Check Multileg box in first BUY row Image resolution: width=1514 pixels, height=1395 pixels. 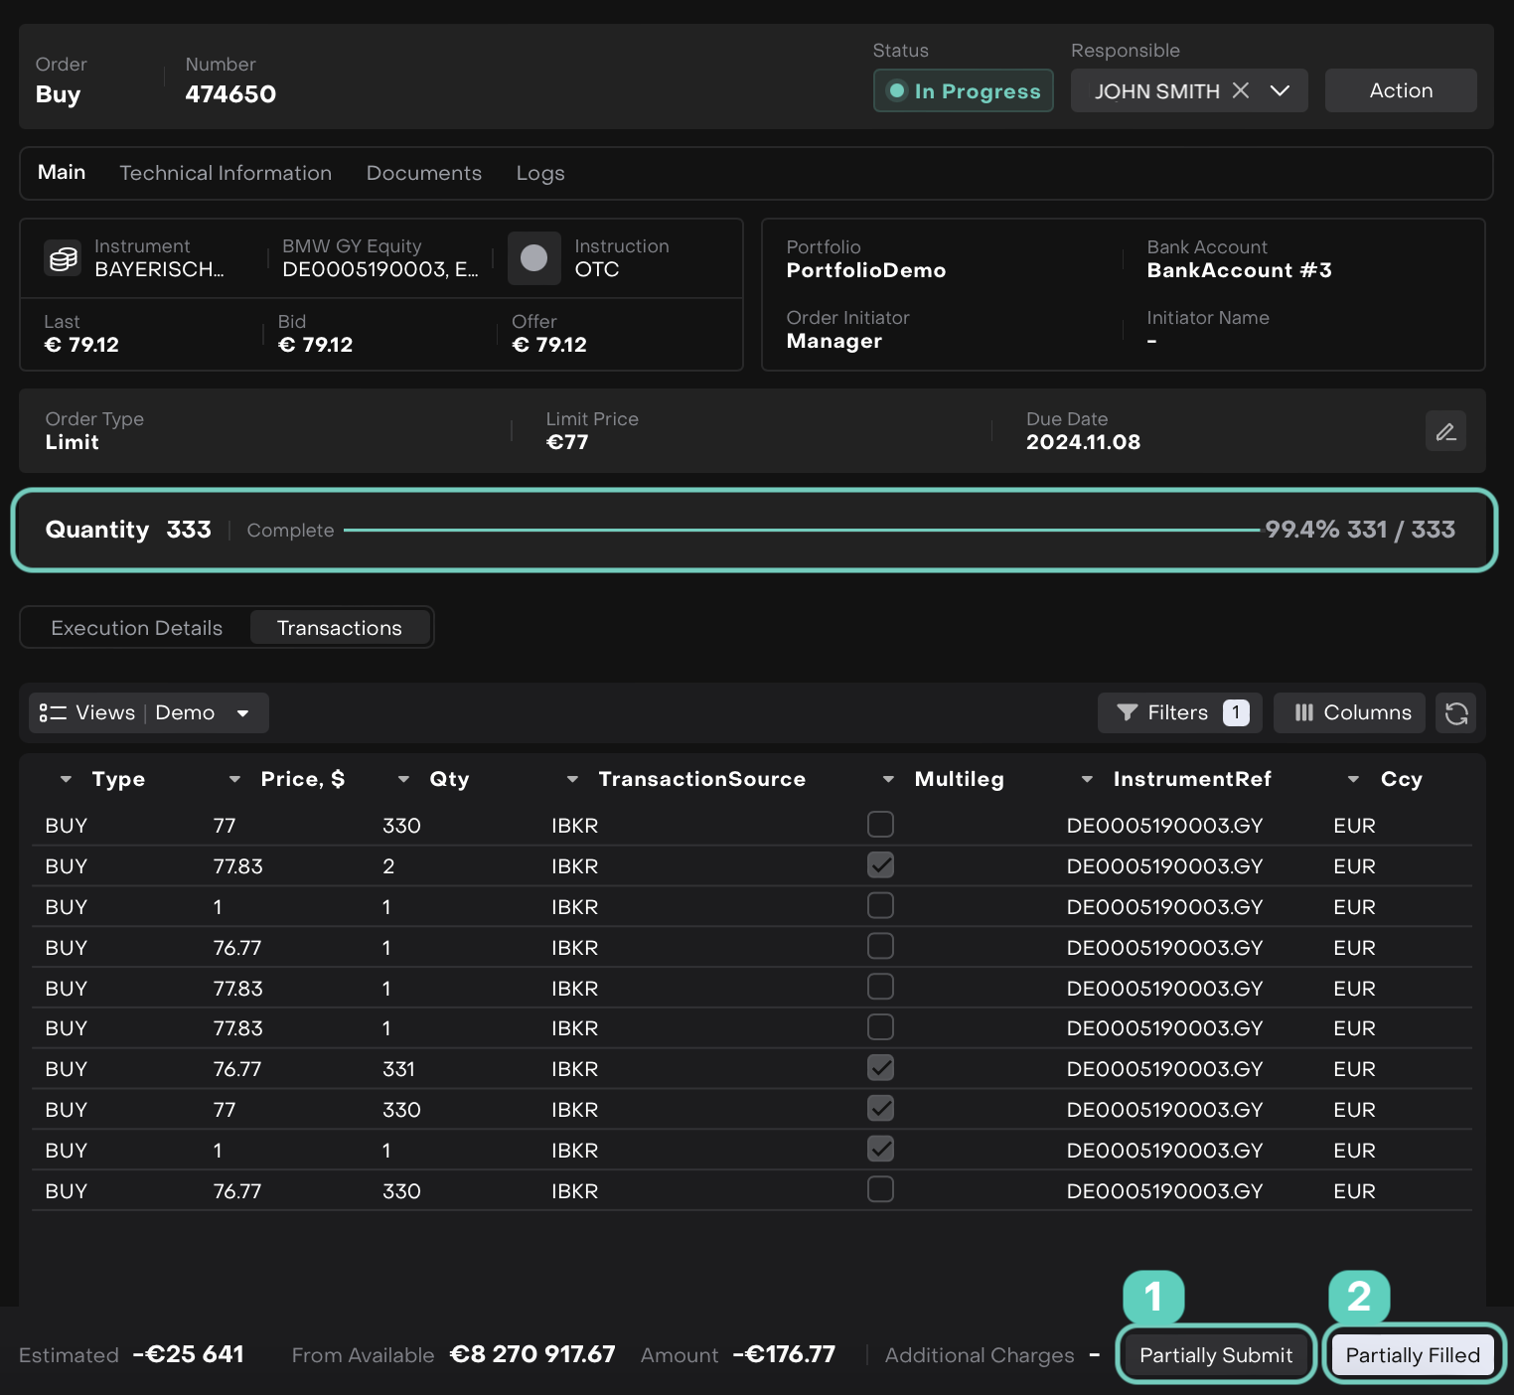coord(880,825)
